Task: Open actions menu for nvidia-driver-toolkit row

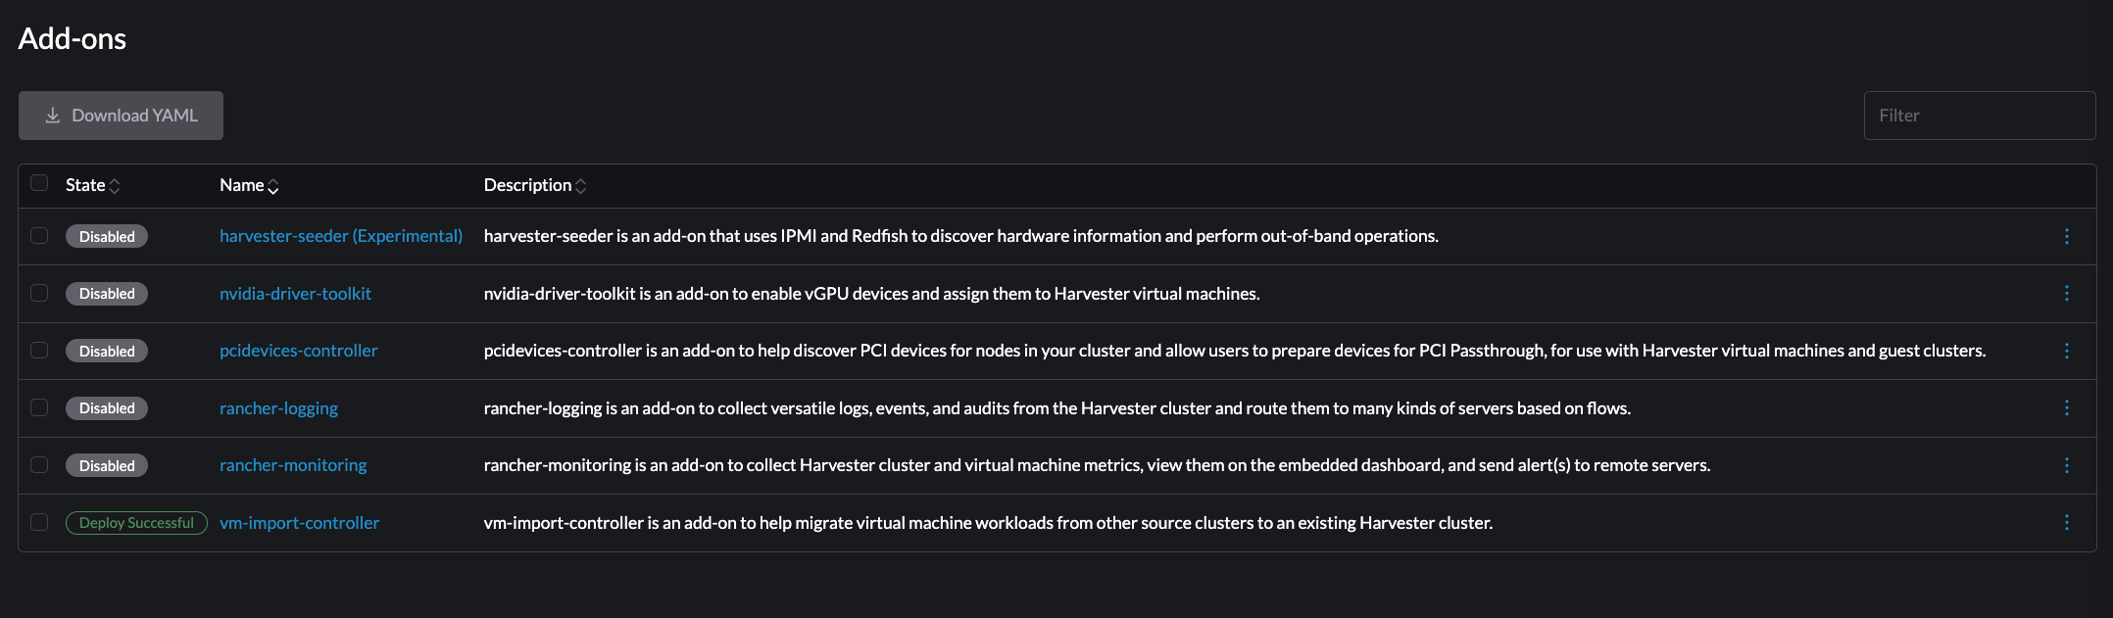Action: 2066,294
